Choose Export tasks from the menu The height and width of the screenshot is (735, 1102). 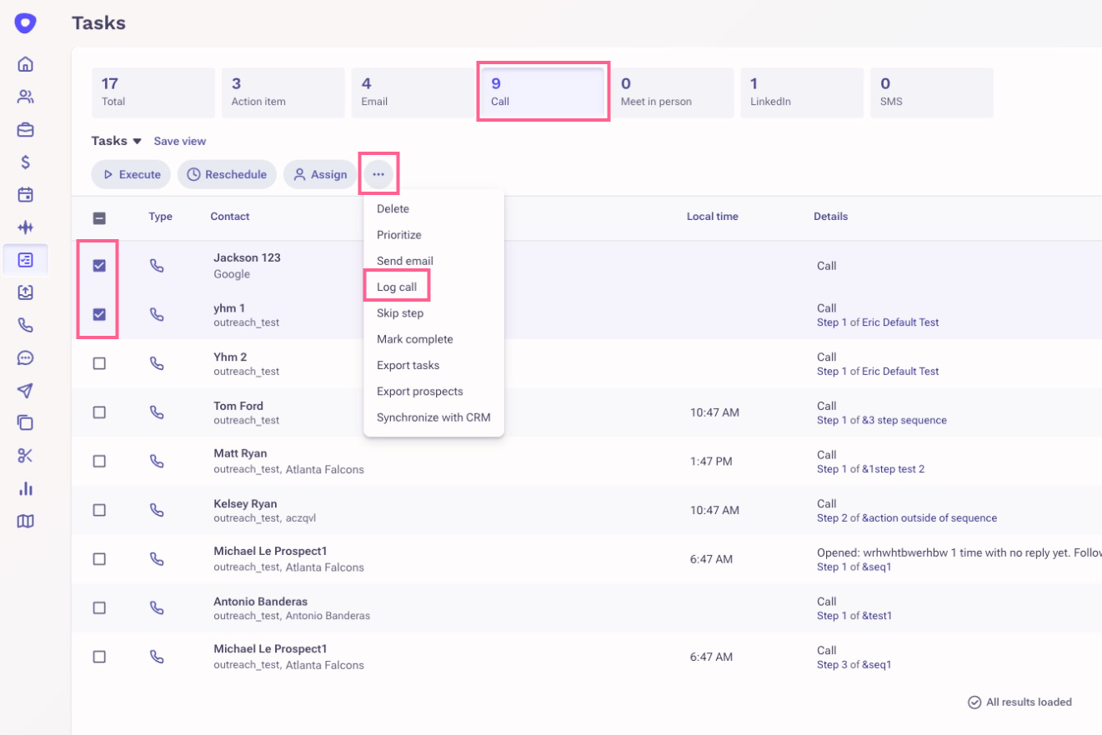[x=433, y=365]
